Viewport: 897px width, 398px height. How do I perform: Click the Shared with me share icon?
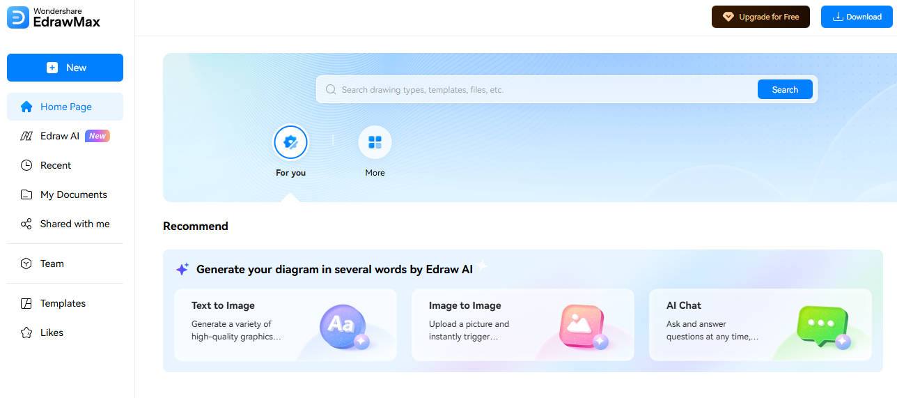[26, 224]
